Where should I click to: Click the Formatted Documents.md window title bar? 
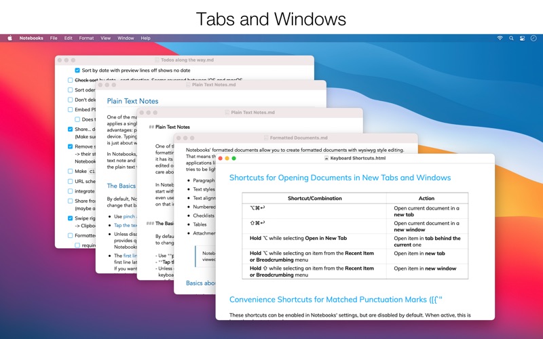(296, 138)
